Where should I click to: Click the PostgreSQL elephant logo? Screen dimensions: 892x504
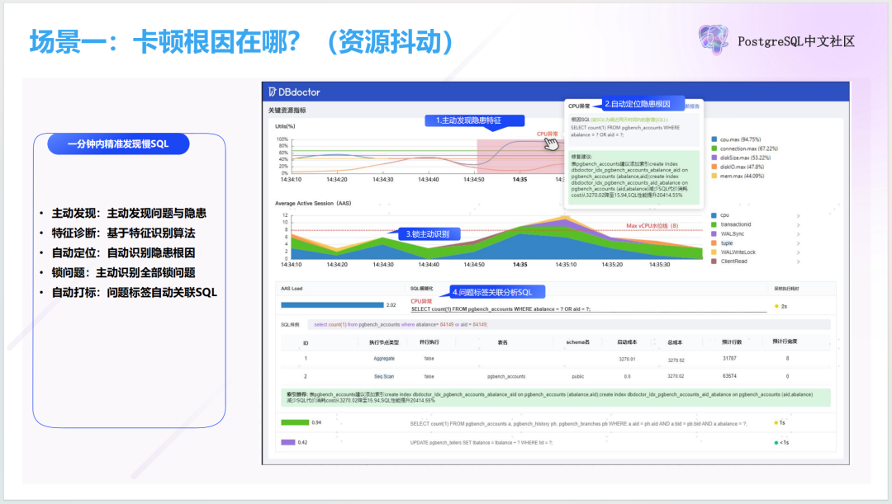click(x=714, y=40)
